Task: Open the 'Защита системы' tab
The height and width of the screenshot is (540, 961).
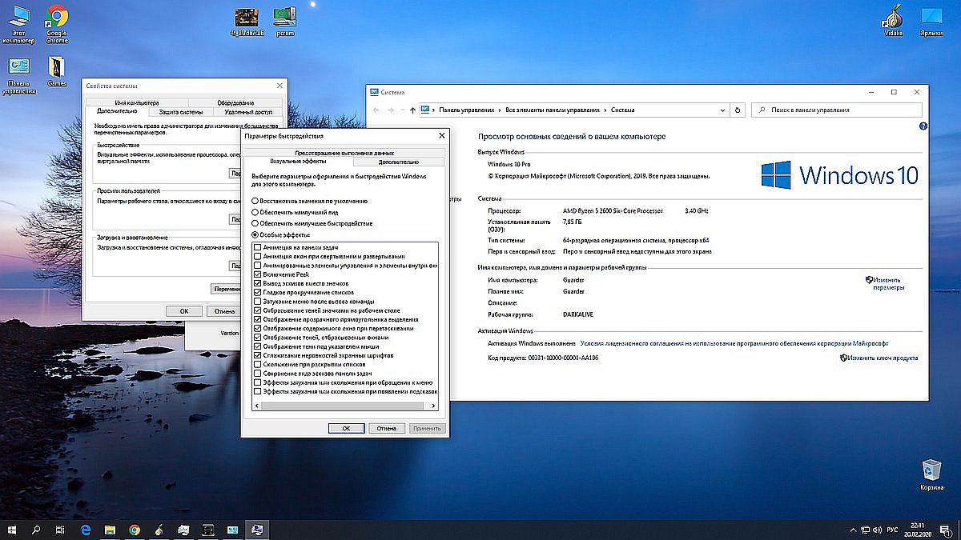Action: [x=180, y=112]
